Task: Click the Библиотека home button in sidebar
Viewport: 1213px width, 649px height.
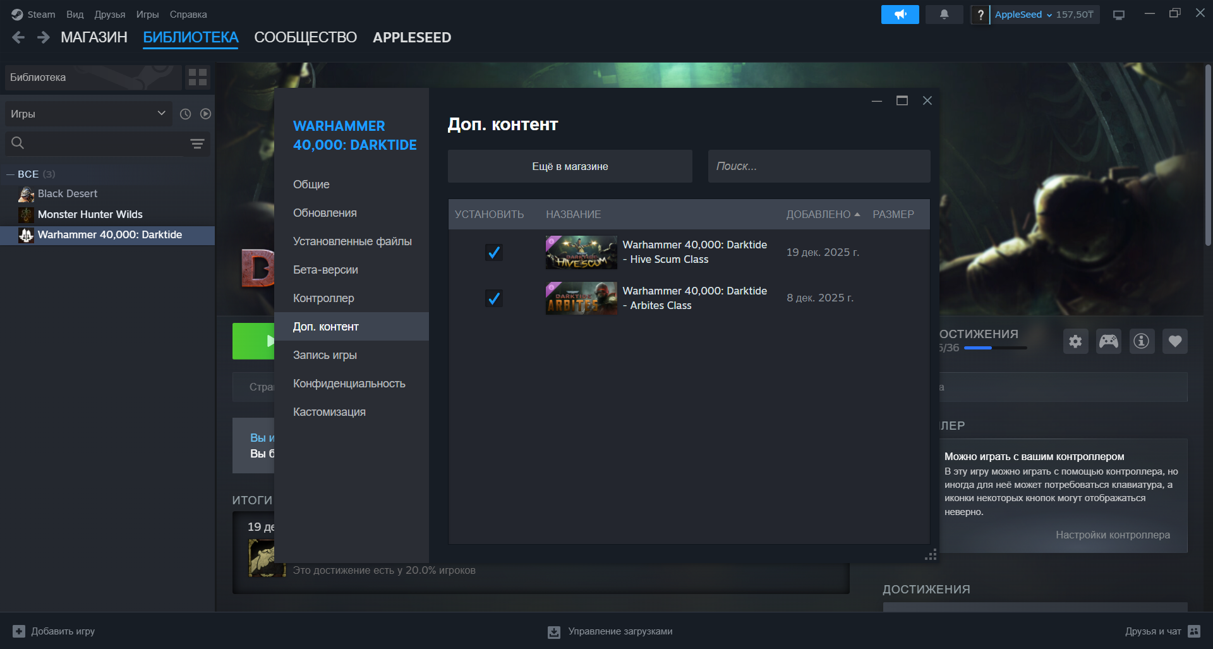Action: point(94,77)
